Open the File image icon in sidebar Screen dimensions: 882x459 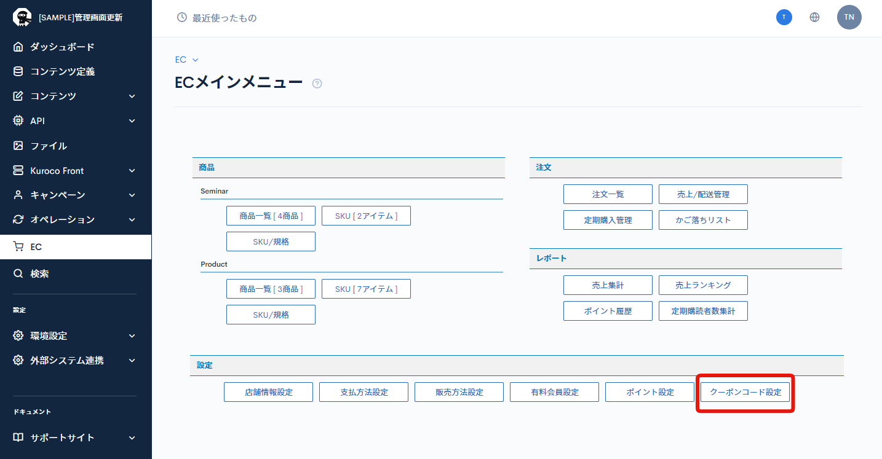[x=18, y=146]
